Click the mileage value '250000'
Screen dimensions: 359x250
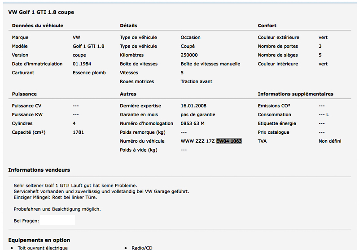(189, 55)
